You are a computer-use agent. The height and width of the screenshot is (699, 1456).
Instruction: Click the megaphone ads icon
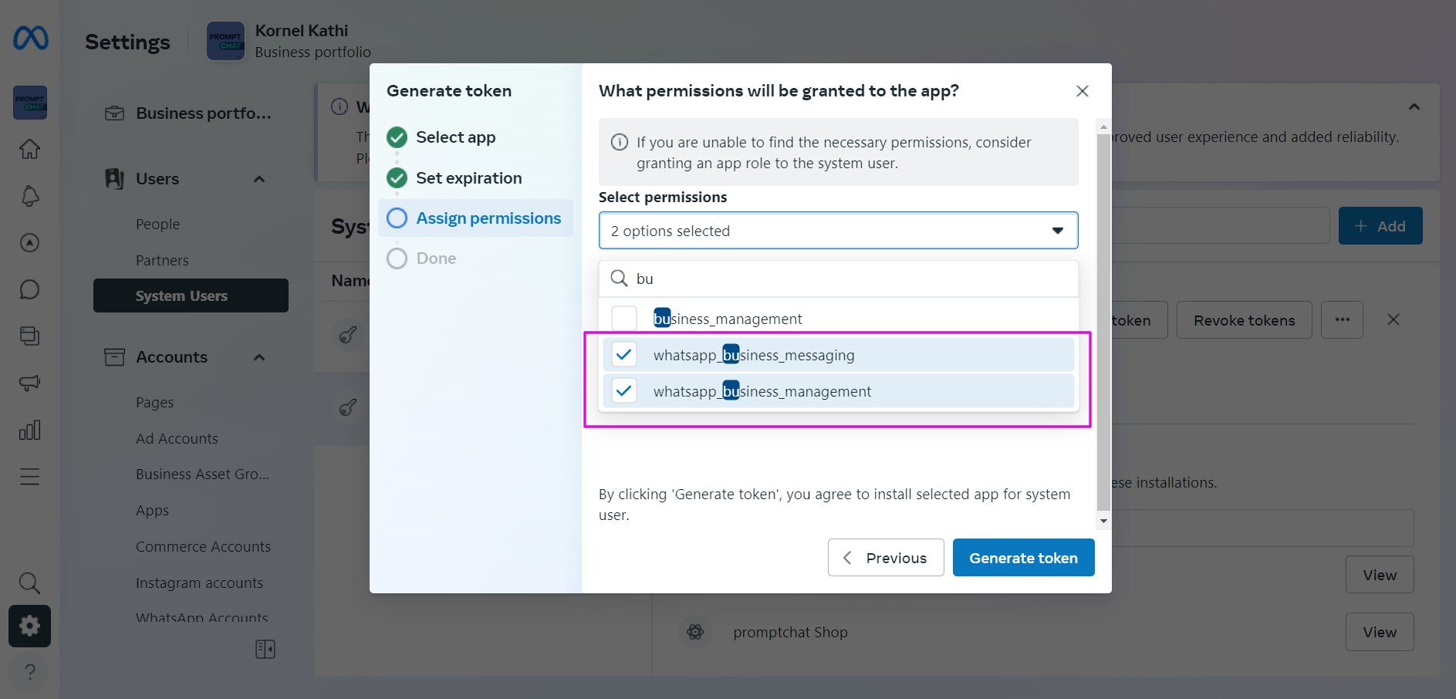point(29,383)
